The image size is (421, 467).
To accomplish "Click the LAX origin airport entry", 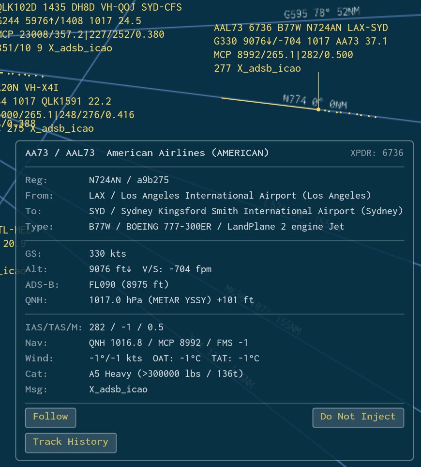I will (230, 196).
